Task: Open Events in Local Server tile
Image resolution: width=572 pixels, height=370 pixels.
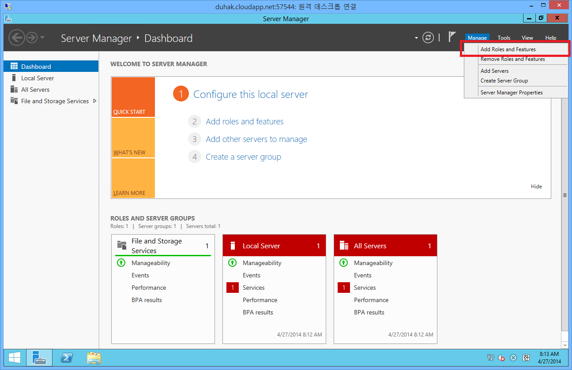Action: click(x=252, y=275)
